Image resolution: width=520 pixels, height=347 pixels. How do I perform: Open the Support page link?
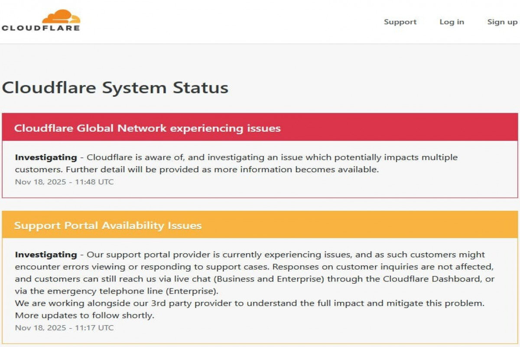[400, 22]
